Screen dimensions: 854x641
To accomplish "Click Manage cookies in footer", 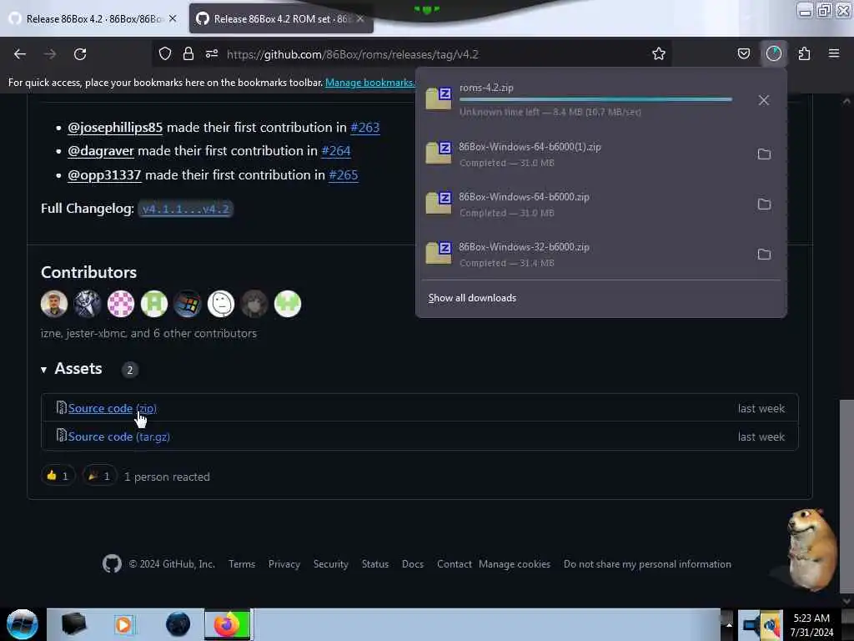I will point(515,564).
